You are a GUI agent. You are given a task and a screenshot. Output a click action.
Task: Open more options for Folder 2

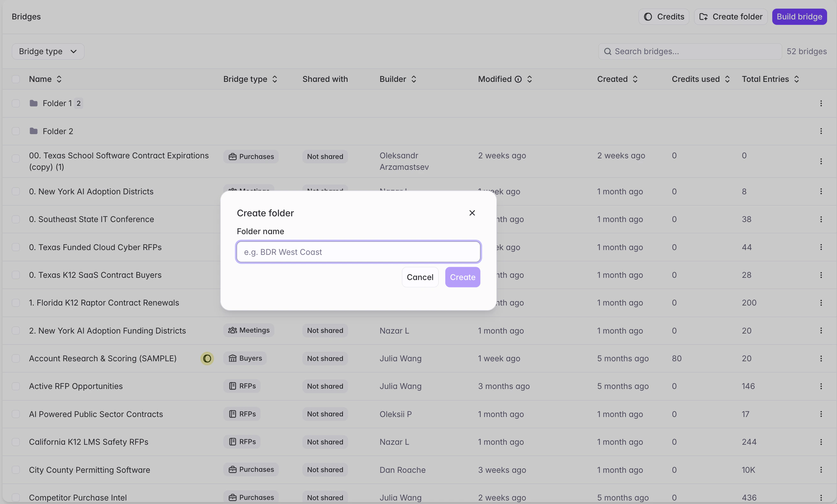[x=821, y=131]
